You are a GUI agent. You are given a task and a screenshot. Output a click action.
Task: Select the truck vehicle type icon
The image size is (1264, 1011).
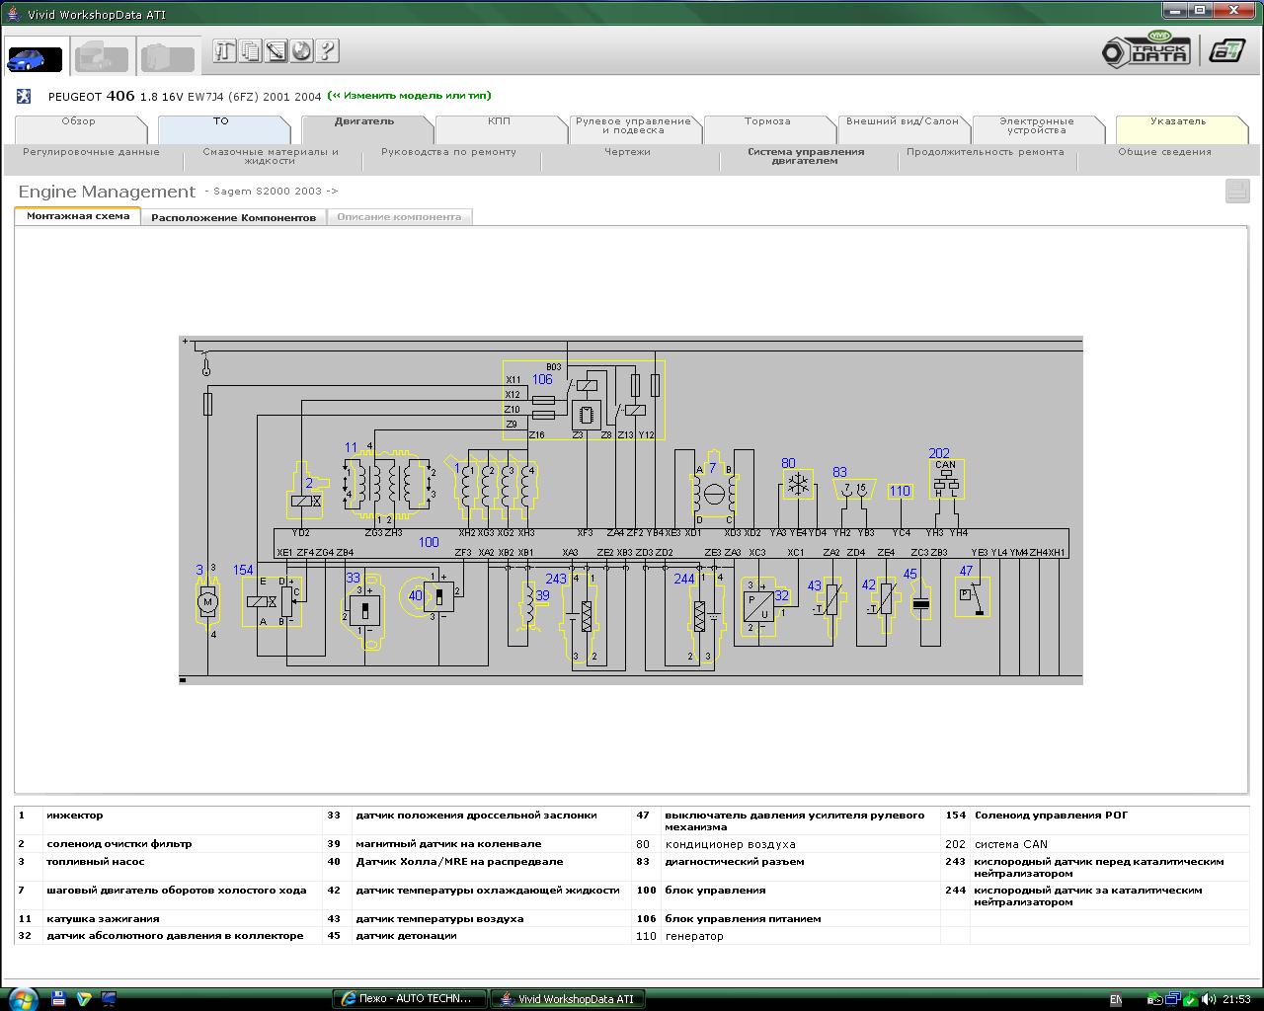(102, 57)
